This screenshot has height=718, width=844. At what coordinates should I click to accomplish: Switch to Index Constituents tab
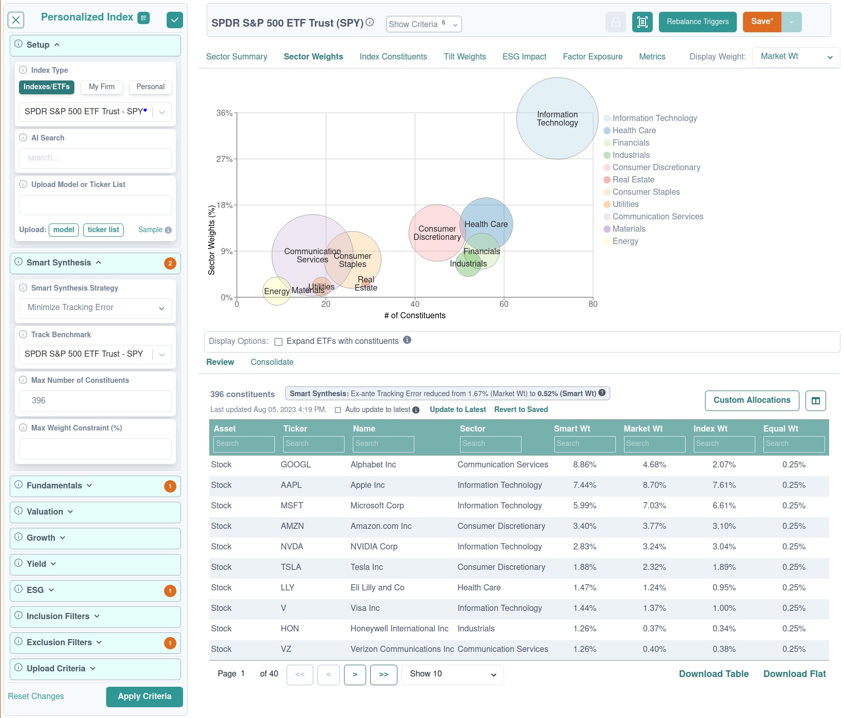[393, 57]
